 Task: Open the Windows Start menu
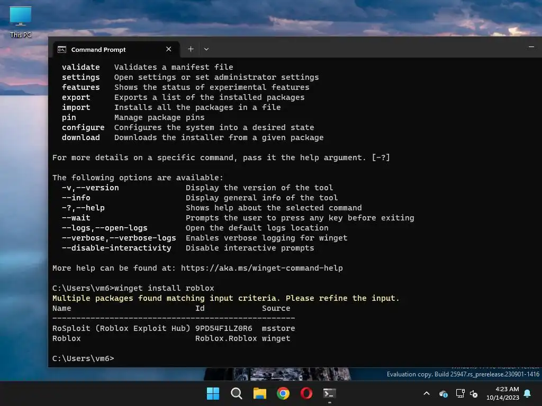point(213,393)
